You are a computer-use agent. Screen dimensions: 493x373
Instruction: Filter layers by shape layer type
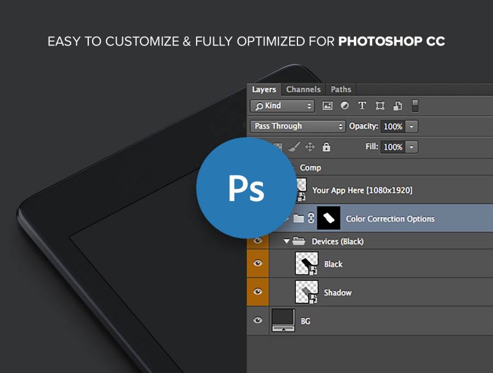click(380, 106)
